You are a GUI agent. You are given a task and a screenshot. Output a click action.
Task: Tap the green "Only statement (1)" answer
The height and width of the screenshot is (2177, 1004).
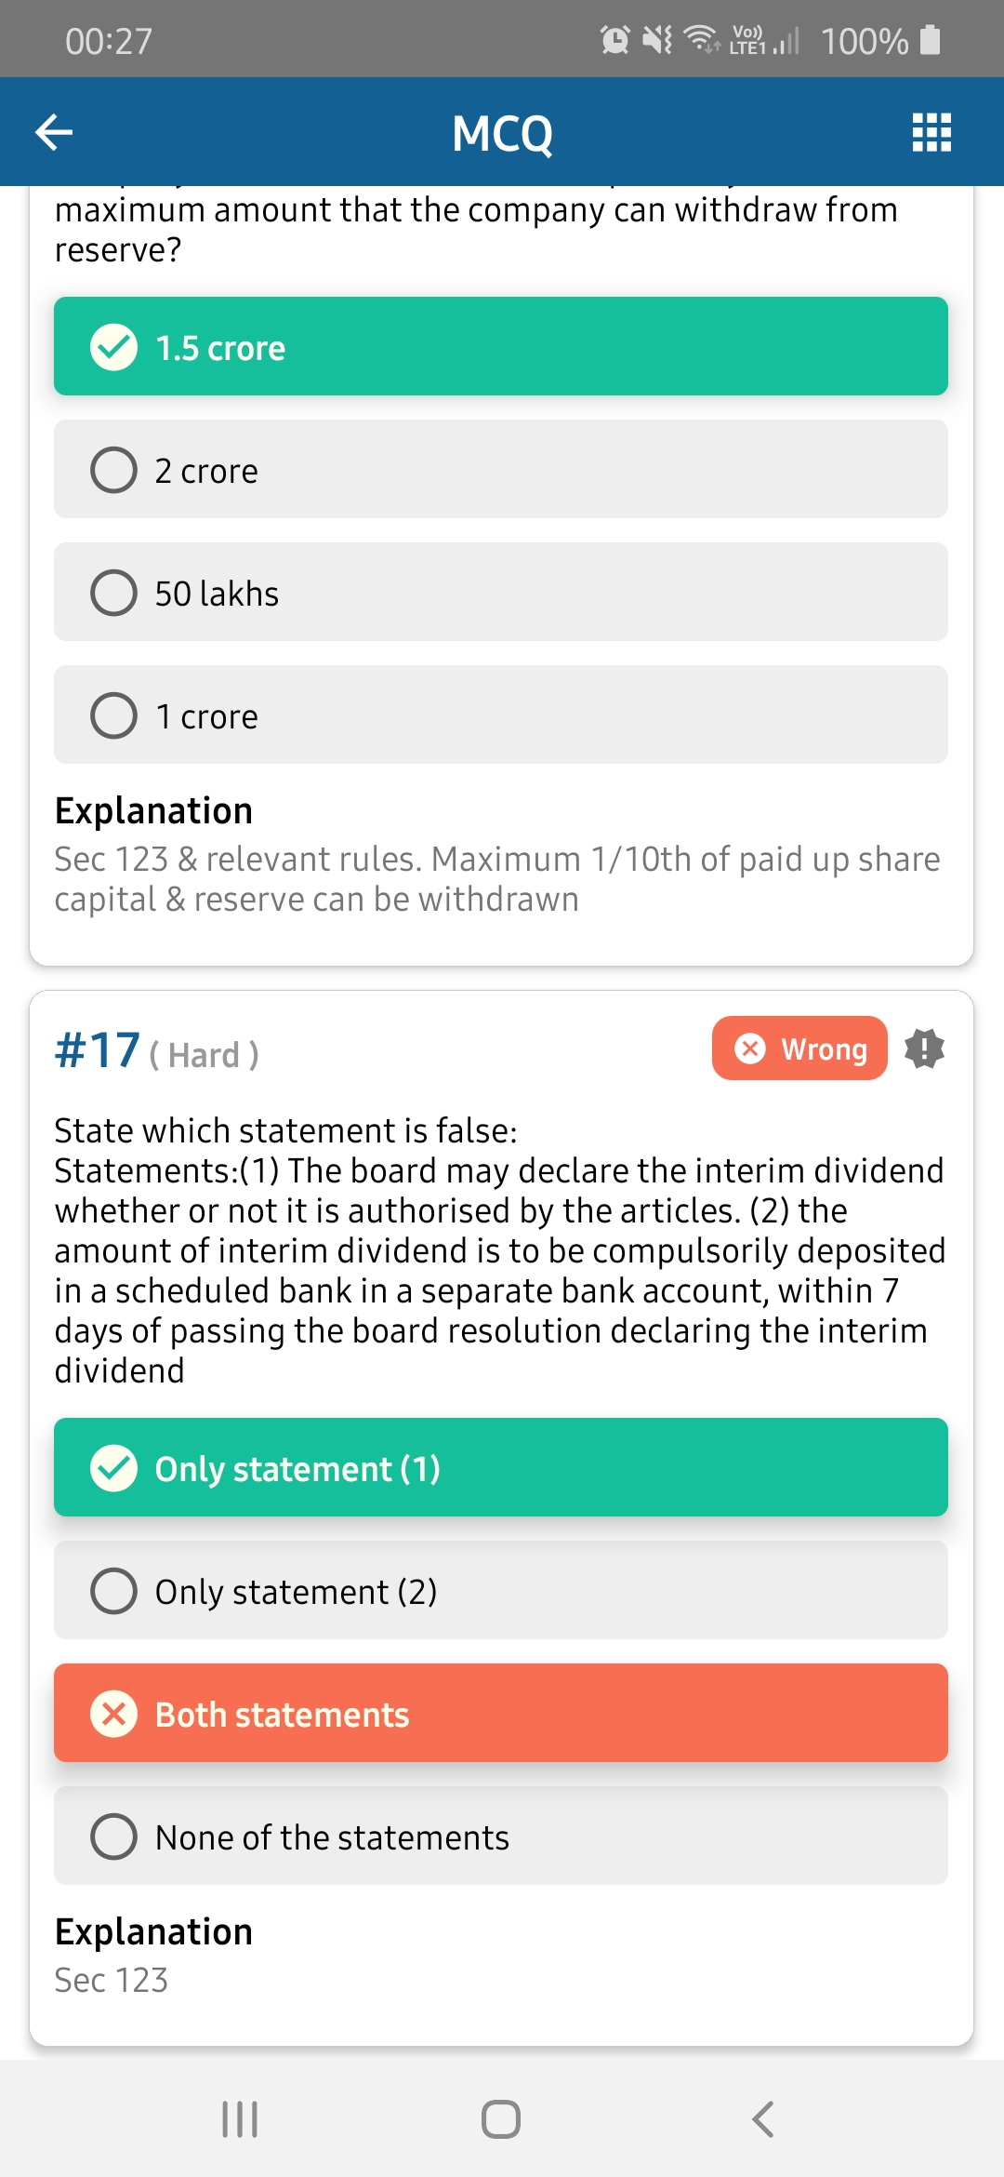(500, 1468)
